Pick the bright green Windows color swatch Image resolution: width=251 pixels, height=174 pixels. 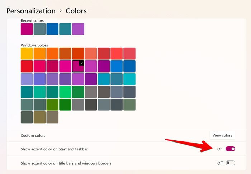[65, 92]
